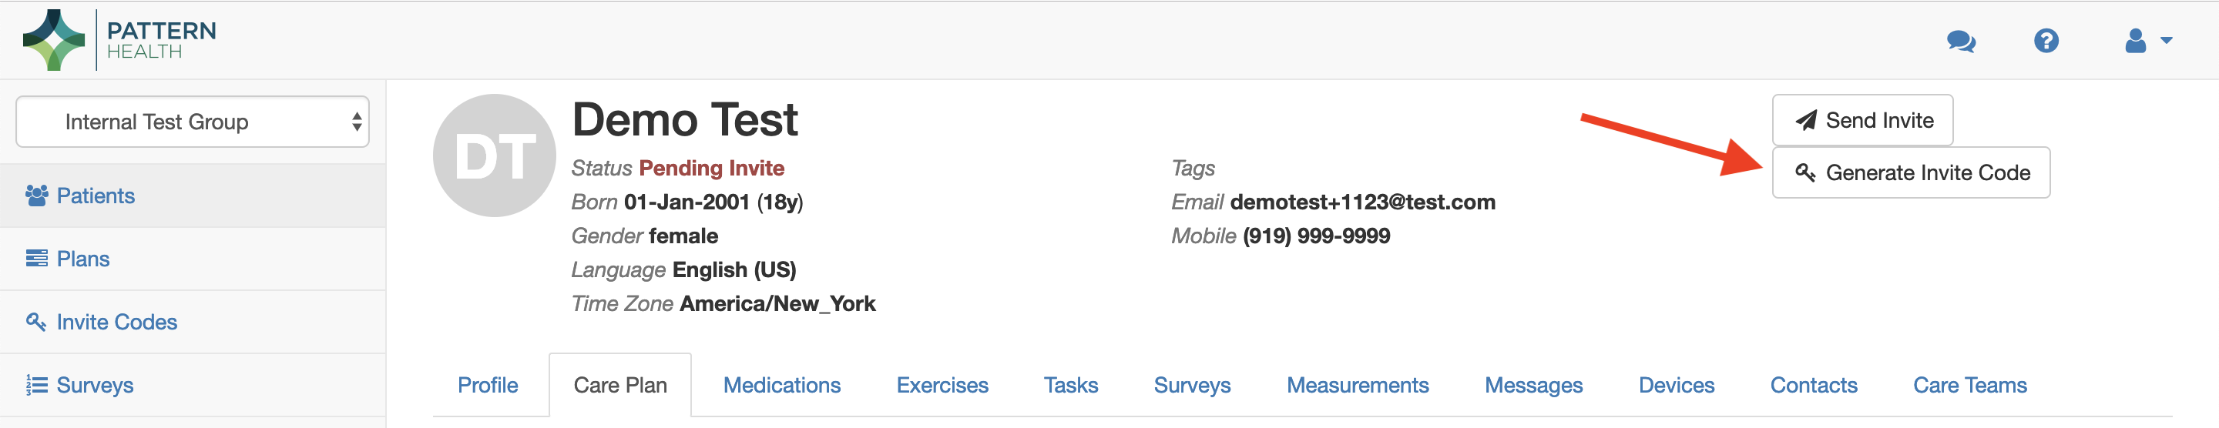Click the Plans list icon in sidebar
Image resolution: width=2219 pixels, height=428 pixels.
click(x=36, y=259)
